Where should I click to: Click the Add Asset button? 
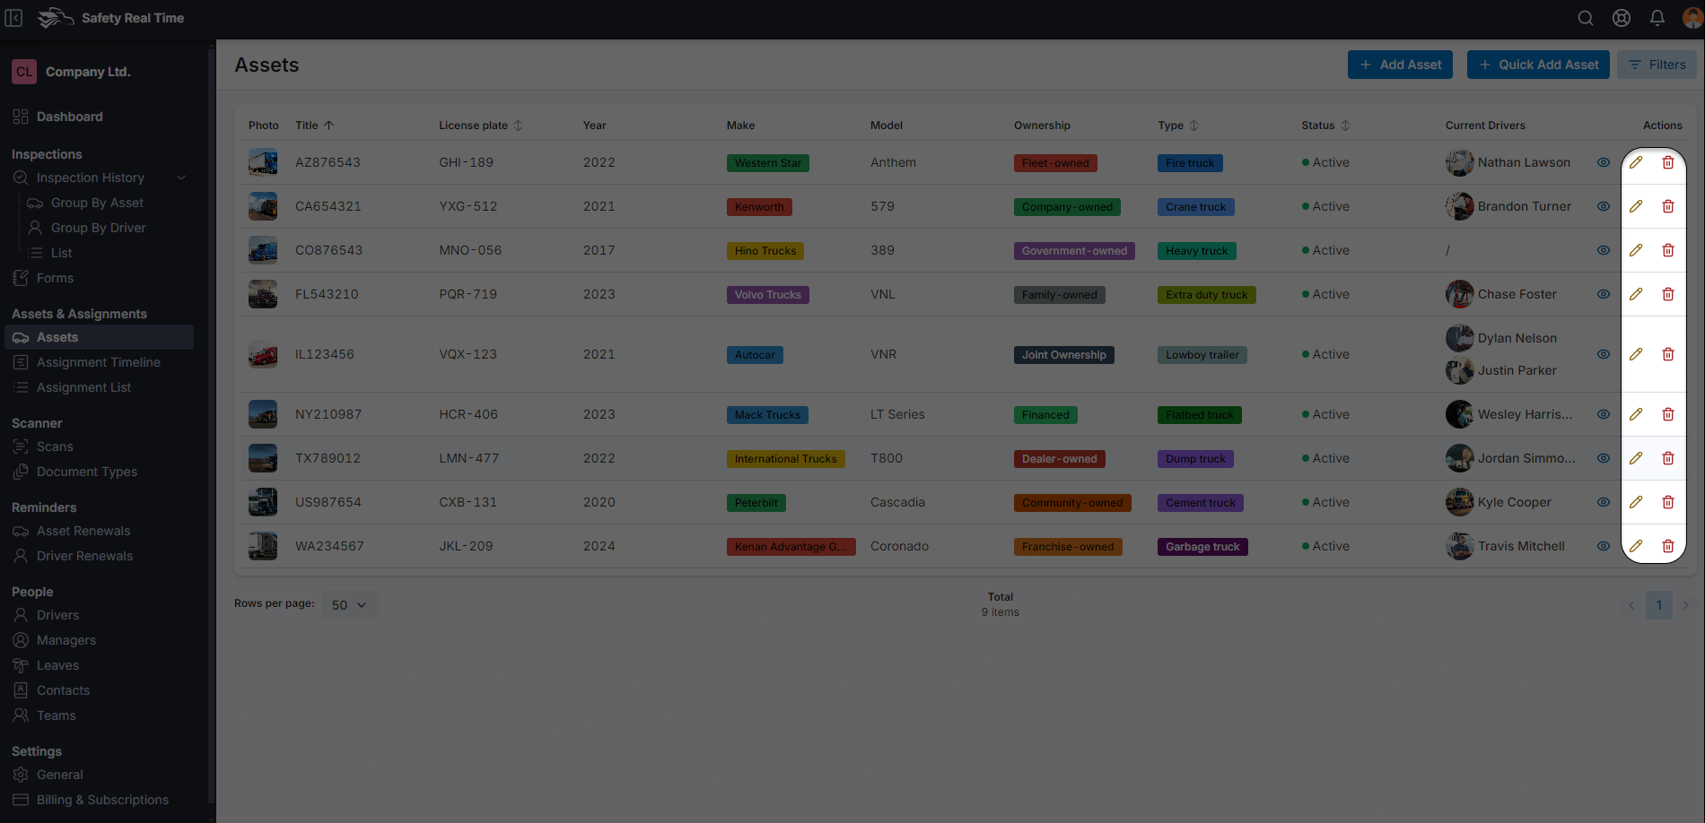pos(1400,65)
